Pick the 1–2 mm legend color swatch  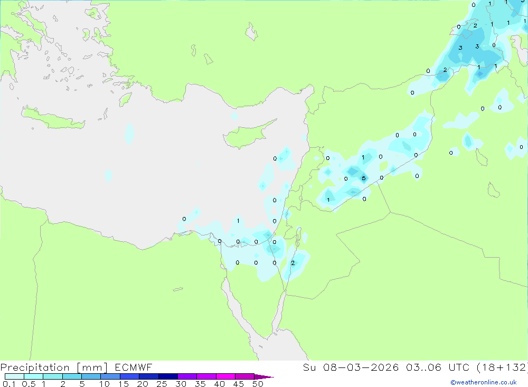point(52,376)
